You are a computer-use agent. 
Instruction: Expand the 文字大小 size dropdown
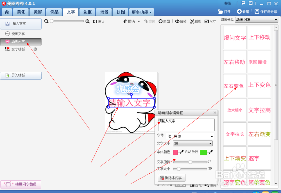(x=192, y=143)
